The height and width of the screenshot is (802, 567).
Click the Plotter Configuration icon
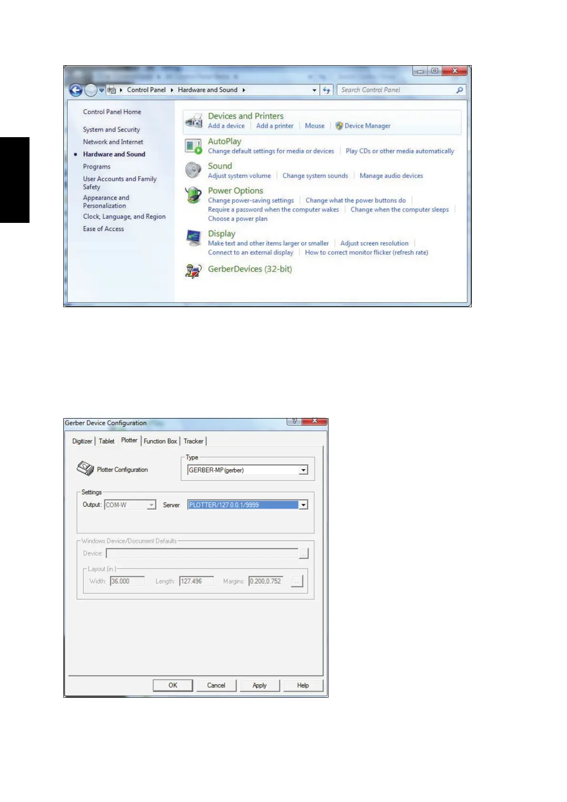click(x=85, y=469)
